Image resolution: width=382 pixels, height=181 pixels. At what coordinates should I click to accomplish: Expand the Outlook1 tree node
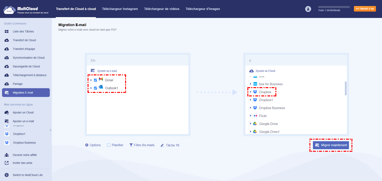click(x=91, y=88)
